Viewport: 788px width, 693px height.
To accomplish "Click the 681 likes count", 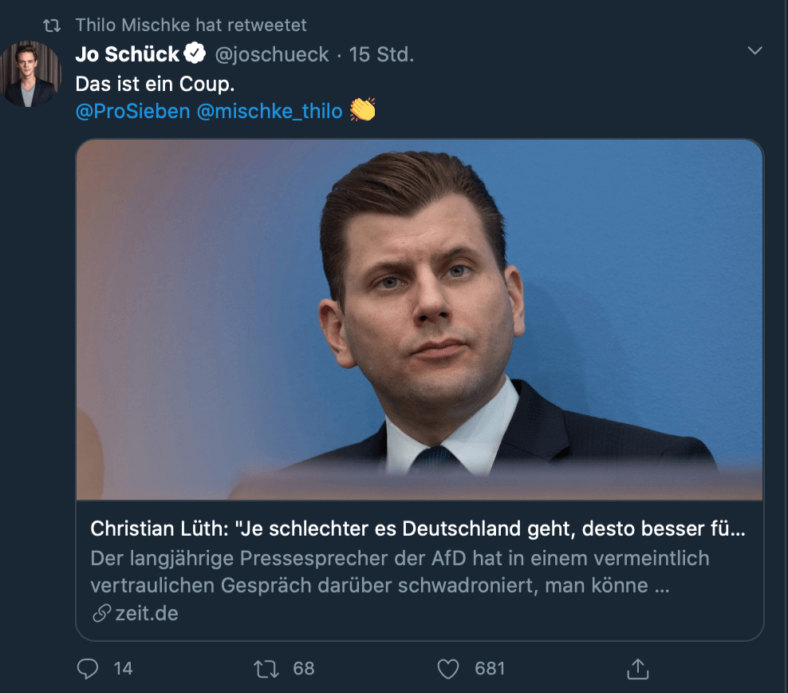I will (x=490, y=667).
